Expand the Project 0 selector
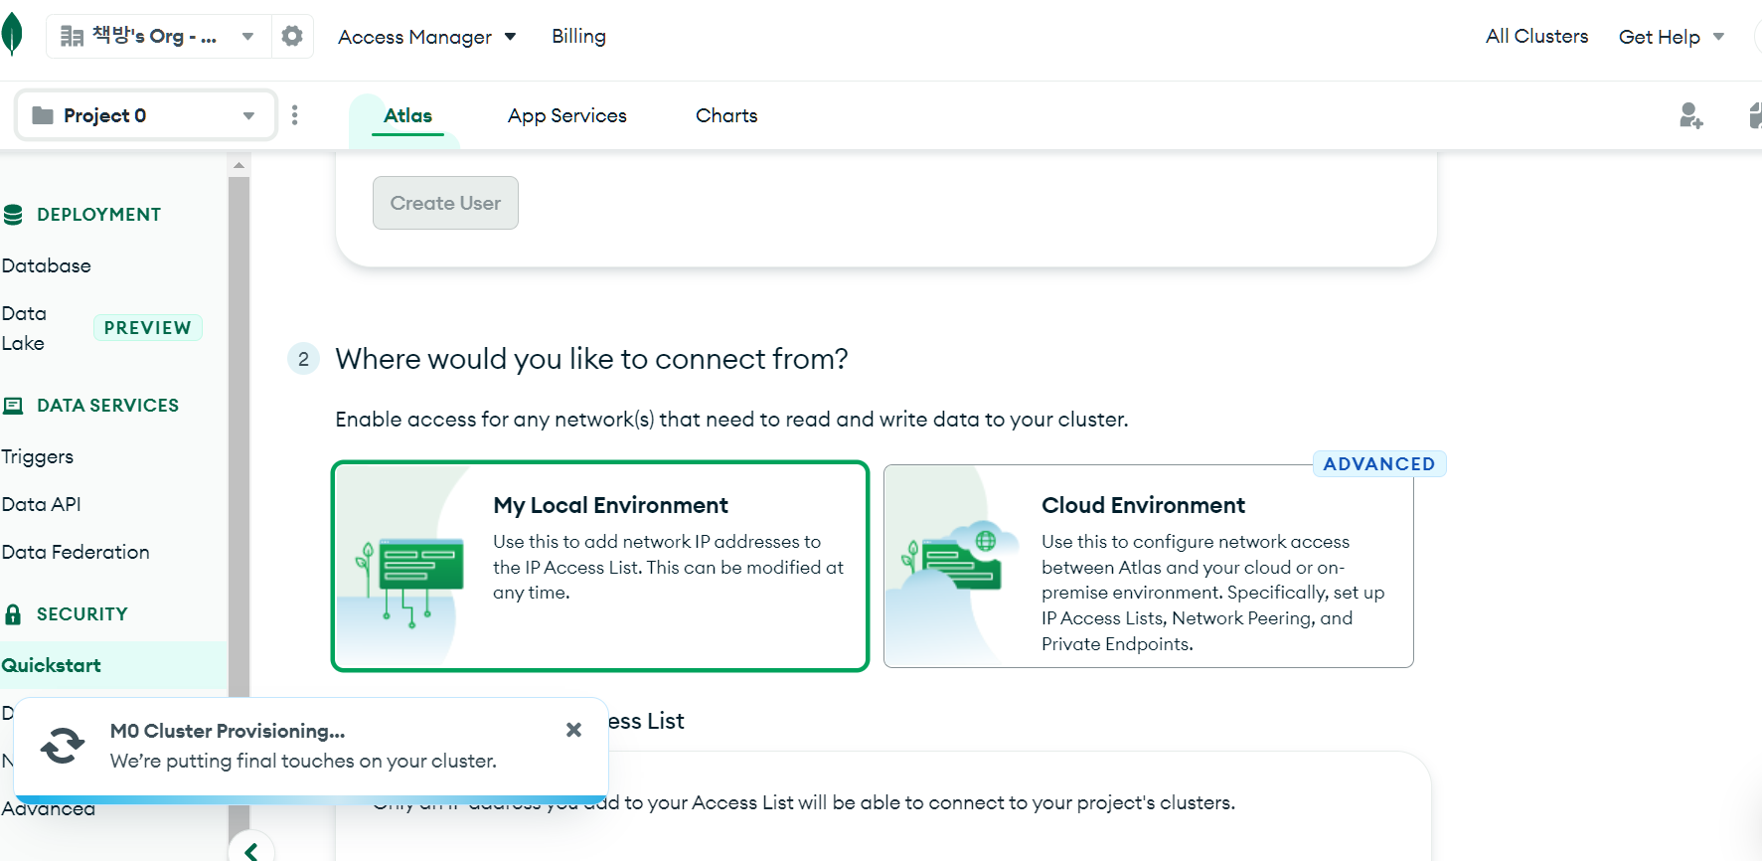The width and height of the screenshot is (1762, 861). tap(146, 115)
